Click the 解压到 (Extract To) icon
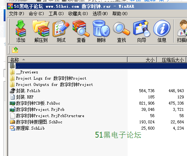This screenshot has width=187, height=156. pos(41,31)
